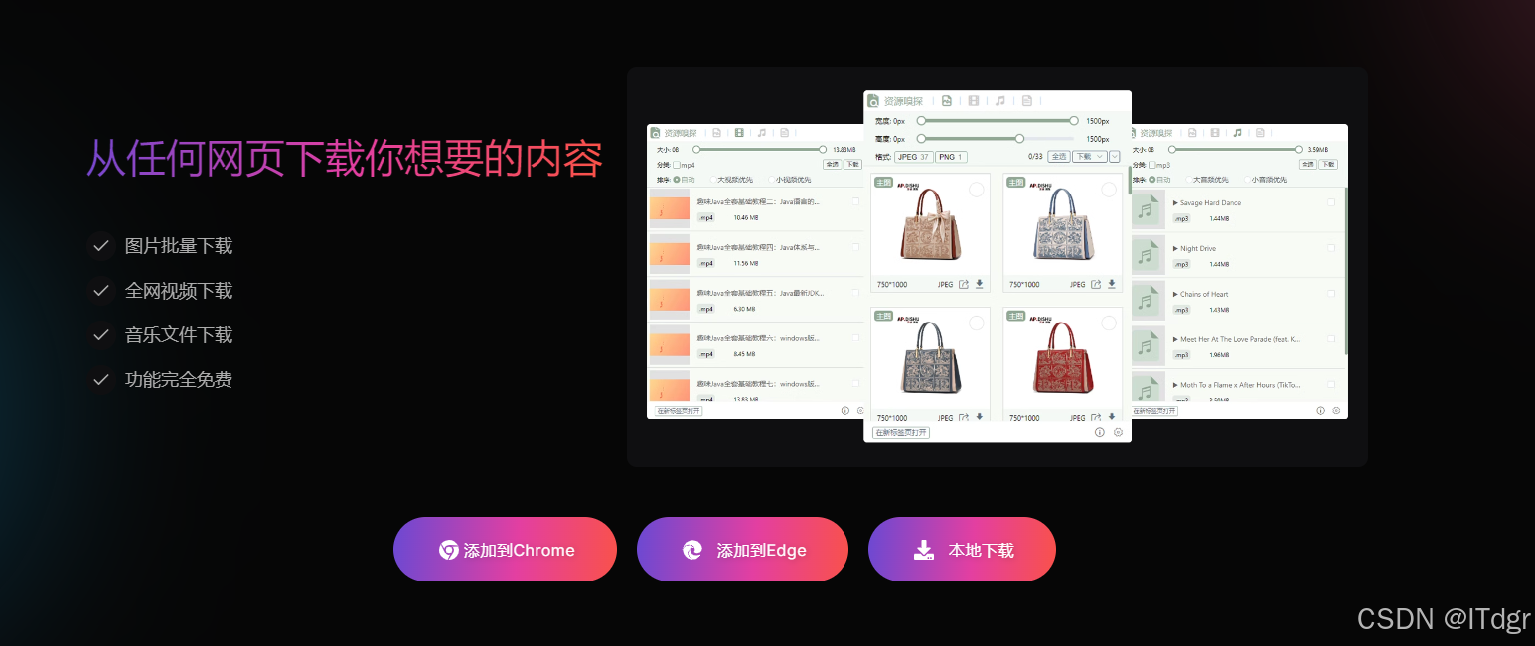Image resolution: width=1535 pixels, height=646 pixels.
Task: Switch to video tab in left video panel
Action: click(x=739, y=132)
